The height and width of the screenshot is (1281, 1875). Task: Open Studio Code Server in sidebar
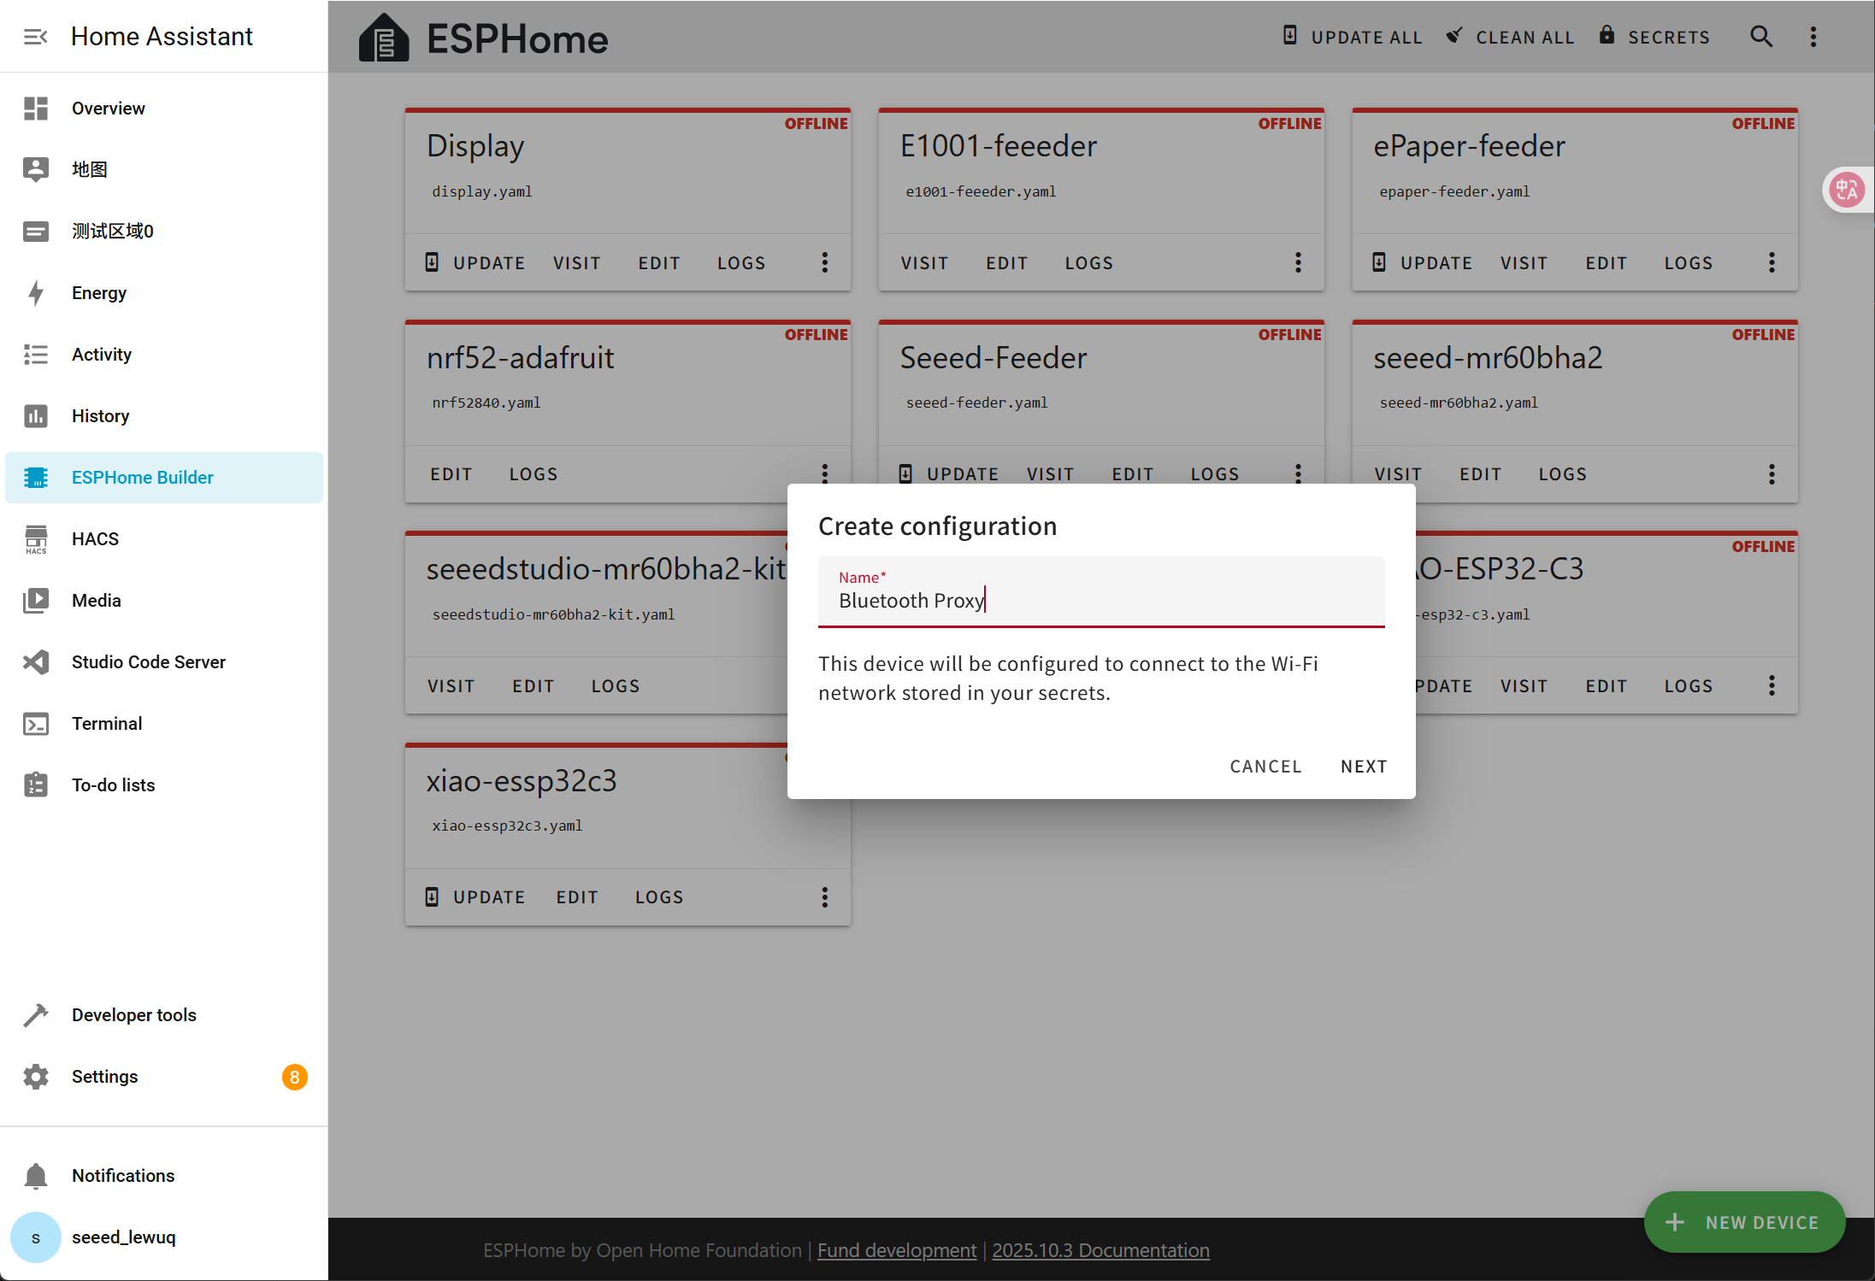[148, 662]
